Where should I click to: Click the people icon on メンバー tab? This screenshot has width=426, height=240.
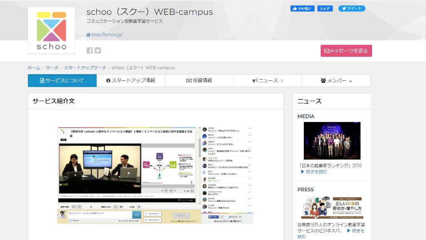[323, 80]
